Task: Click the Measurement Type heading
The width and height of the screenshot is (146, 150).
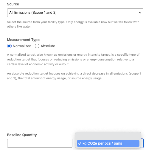Action: (23, 40)
